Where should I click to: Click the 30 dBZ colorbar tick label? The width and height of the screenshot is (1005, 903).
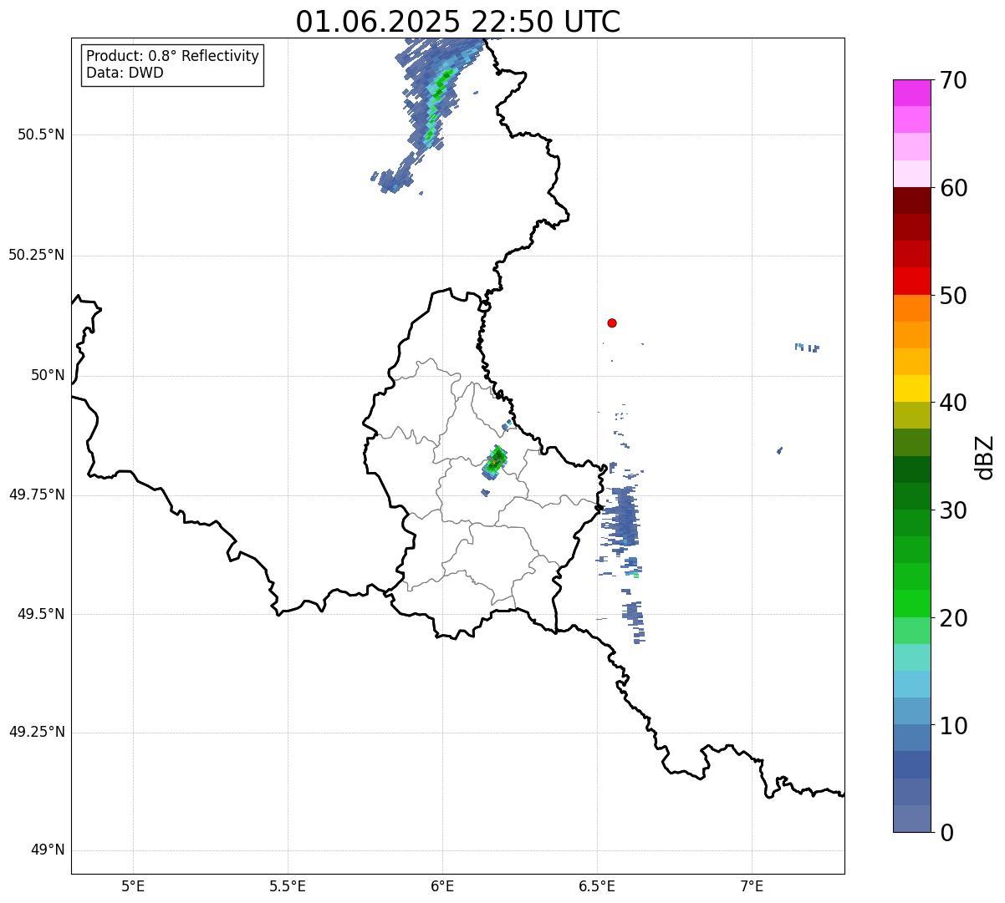coord(953,510)
